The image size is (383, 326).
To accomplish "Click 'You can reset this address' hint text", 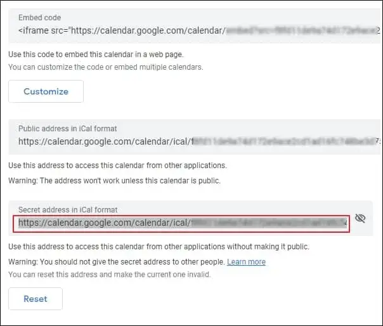I will click(110, 275).
